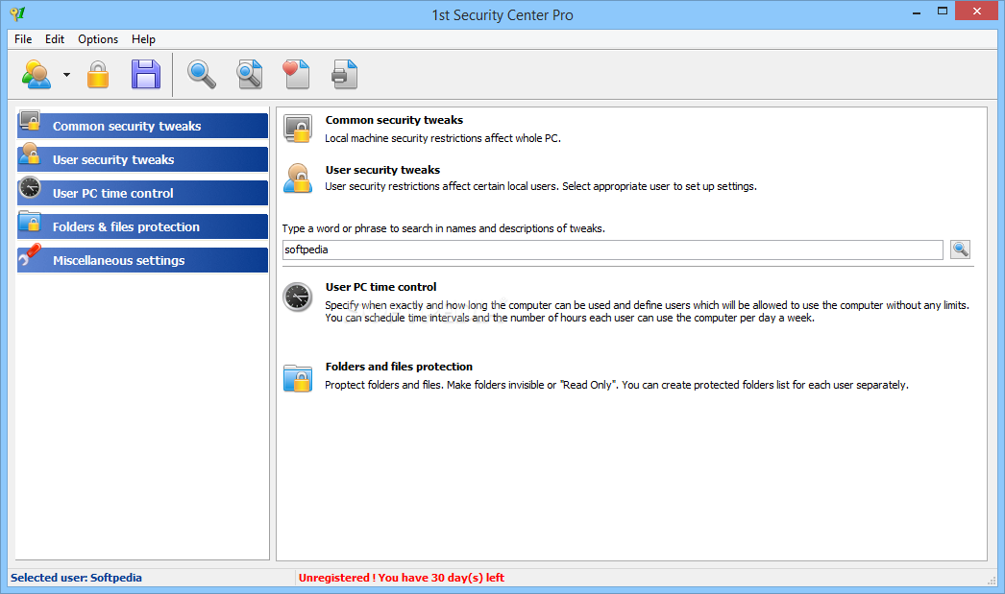
Task: Click the sidebar clock icon
Action: tap(30, 187)
